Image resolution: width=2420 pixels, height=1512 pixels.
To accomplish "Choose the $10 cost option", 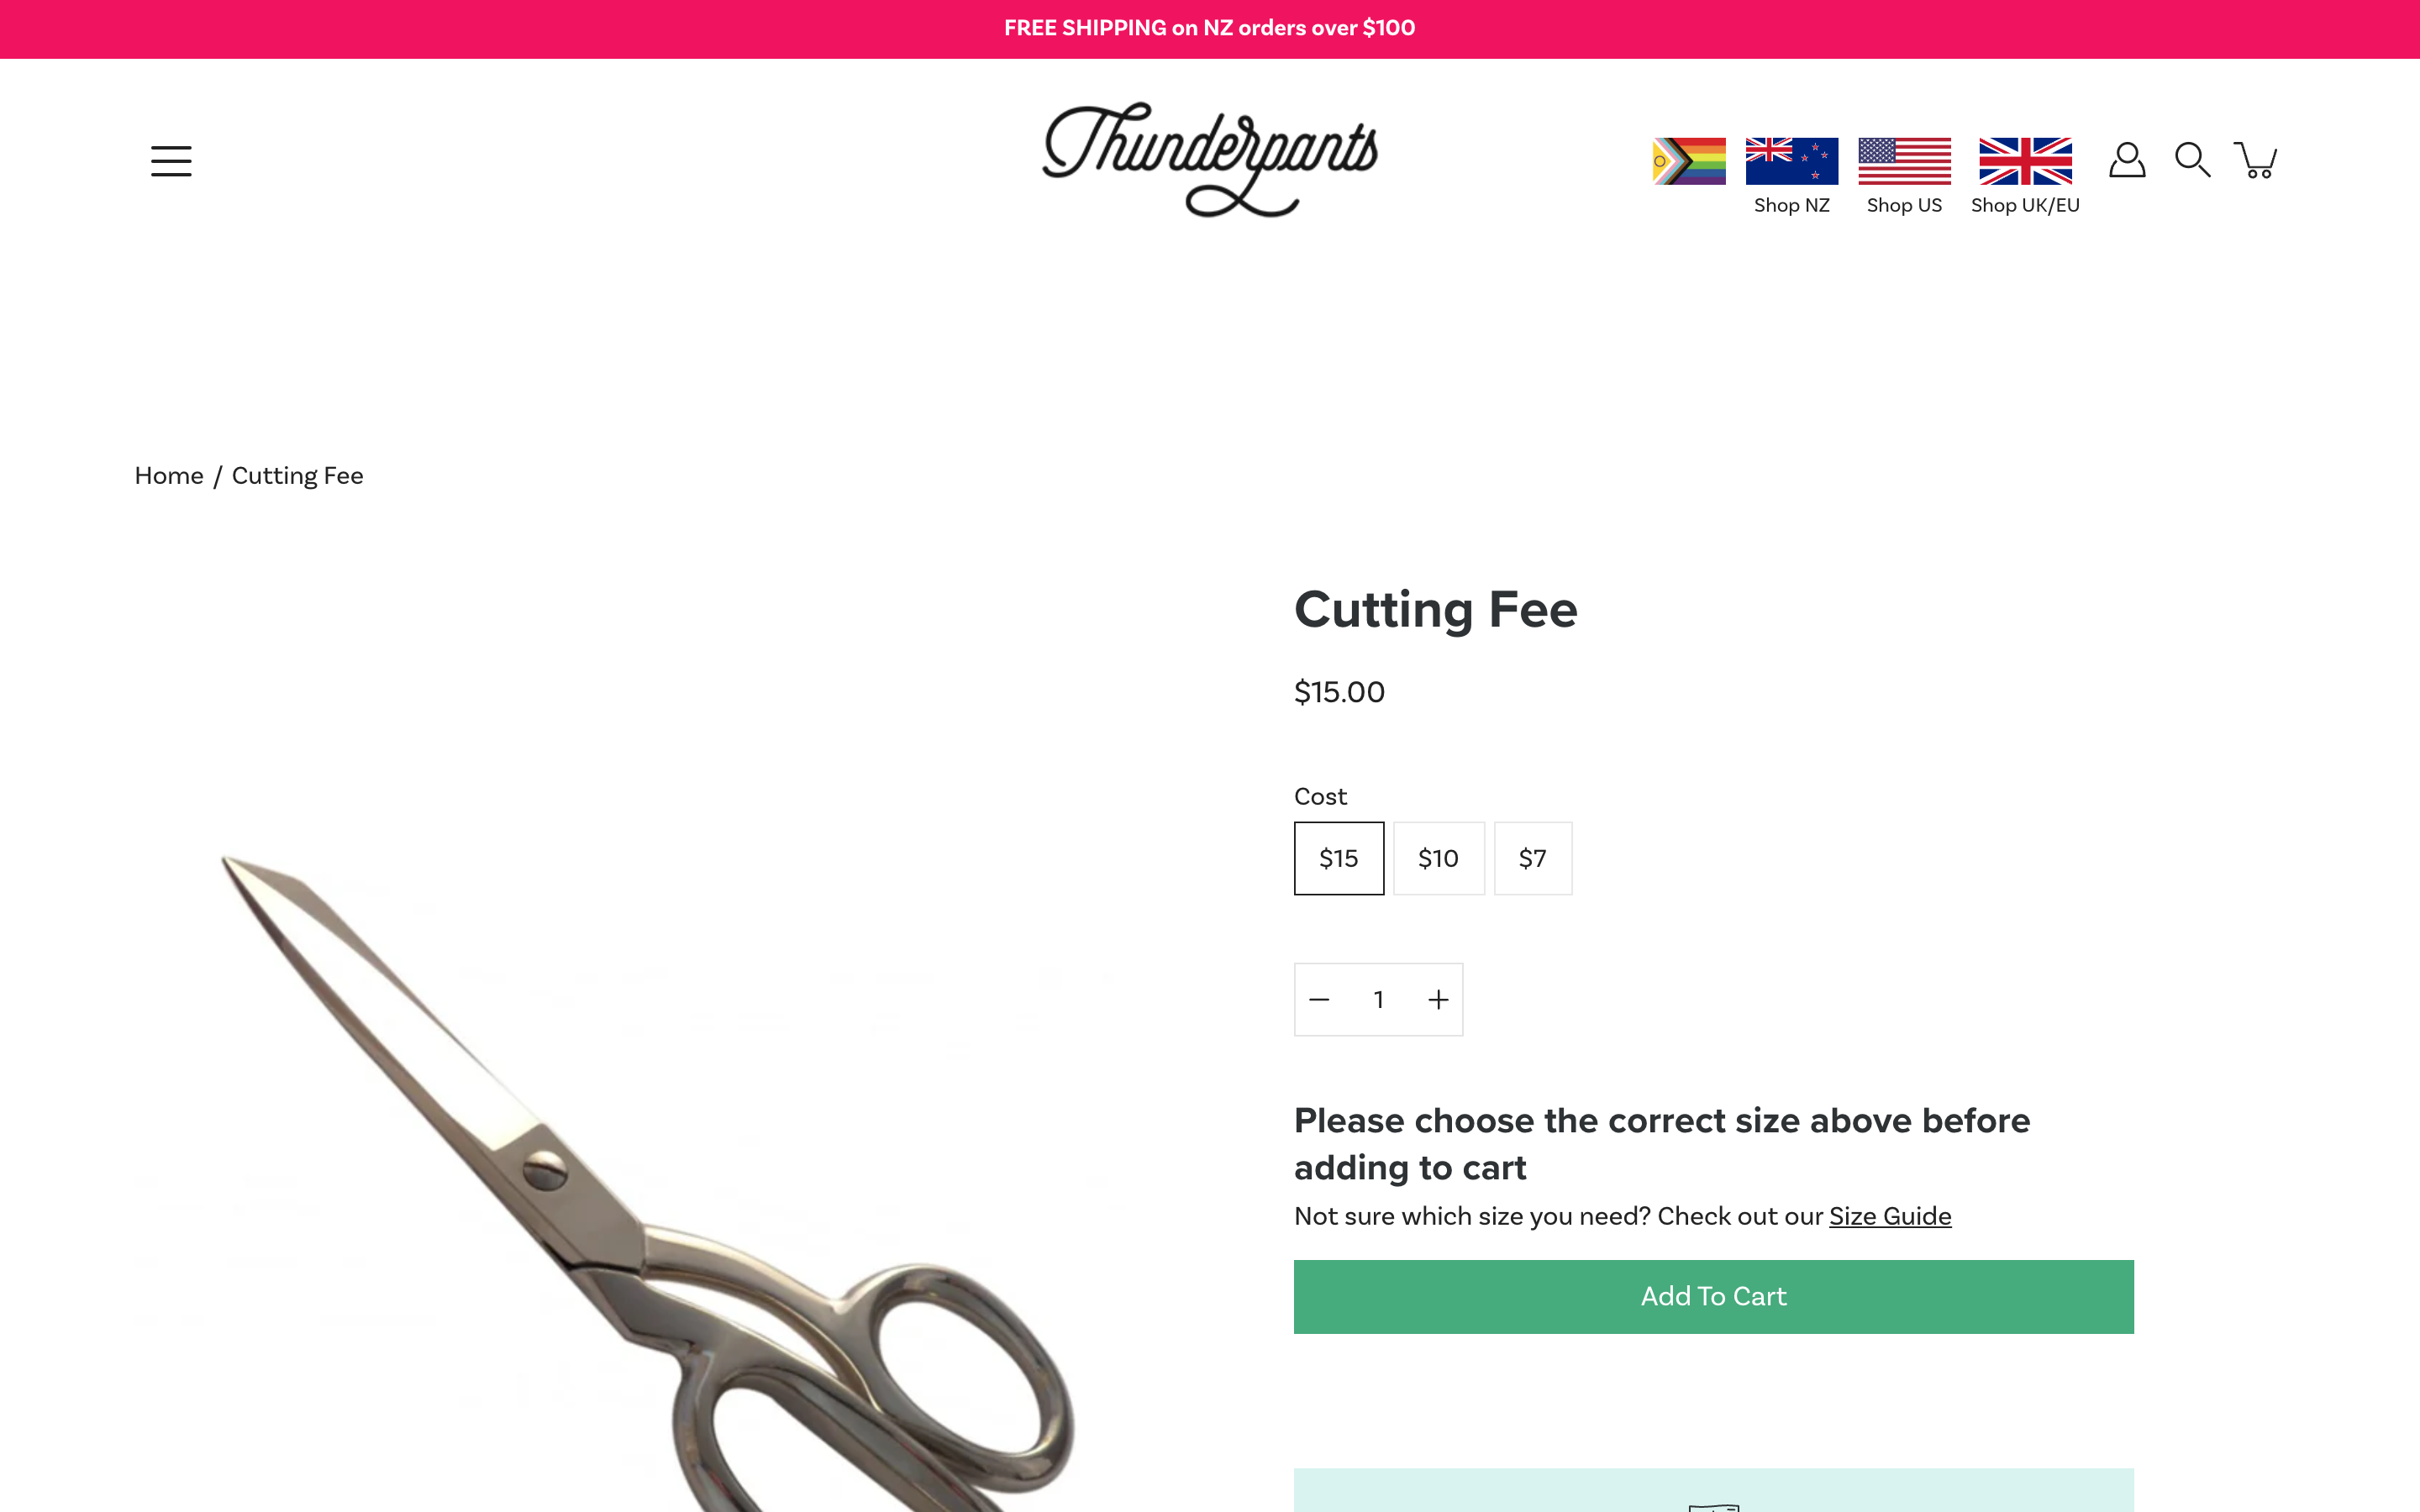I will tap(1438, 858).
